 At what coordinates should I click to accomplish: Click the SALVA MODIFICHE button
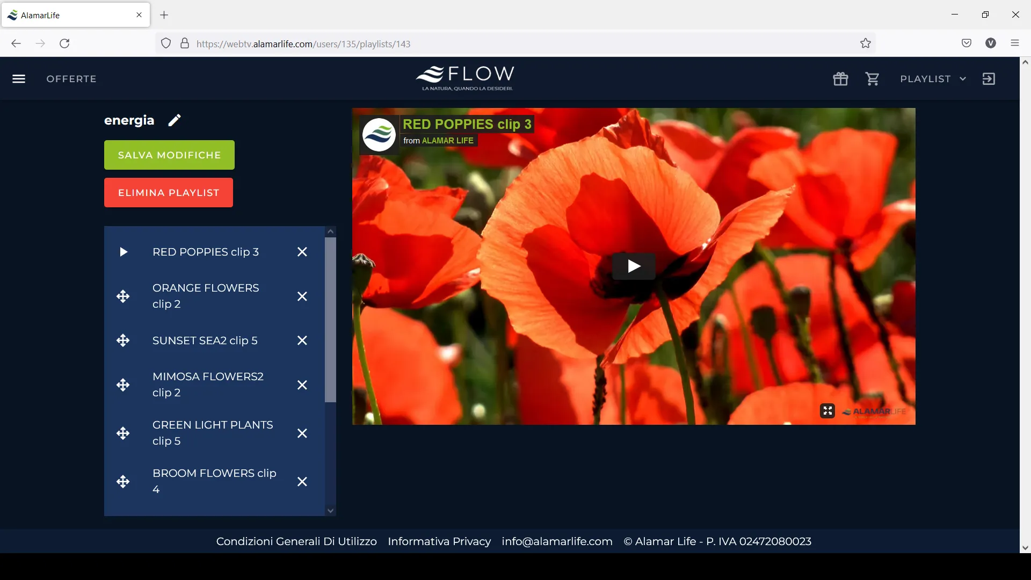click(x=169, y=155)
